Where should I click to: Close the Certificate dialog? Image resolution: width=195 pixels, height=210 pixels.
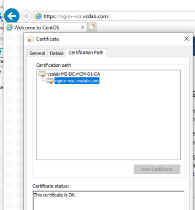point(187,39)
